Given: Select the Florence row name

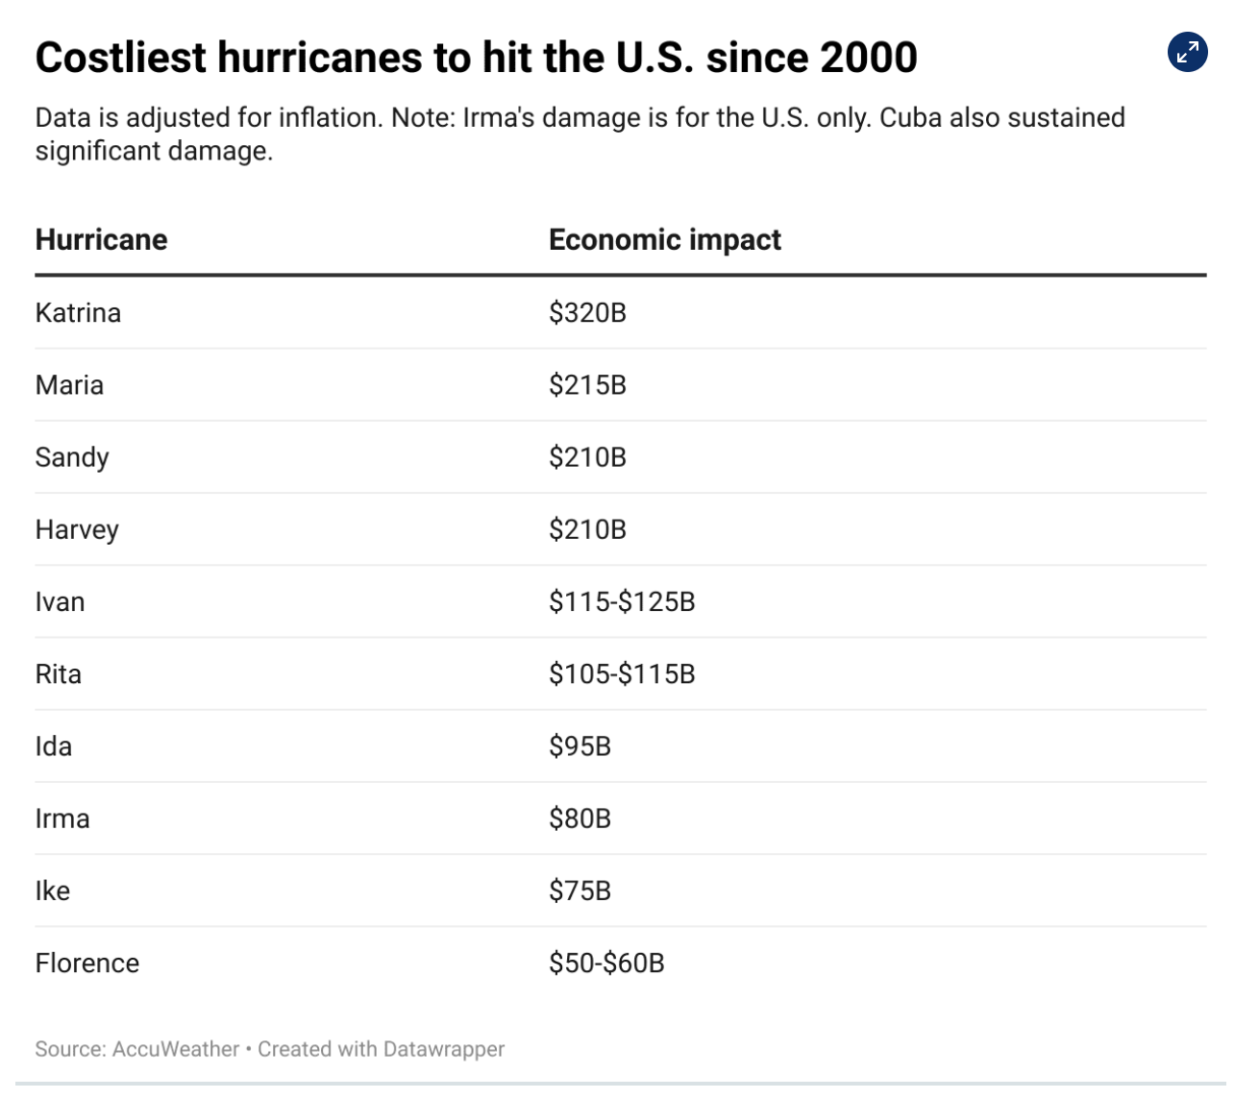Looking at the screenshot, I should pyautogui.click(x=86, y=964).
